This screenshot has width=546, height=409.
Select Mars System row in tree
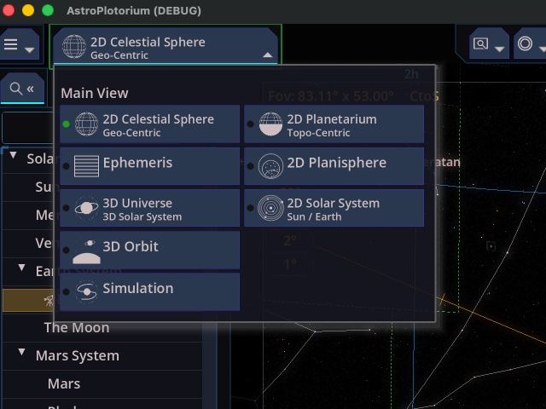pos(102,356)
